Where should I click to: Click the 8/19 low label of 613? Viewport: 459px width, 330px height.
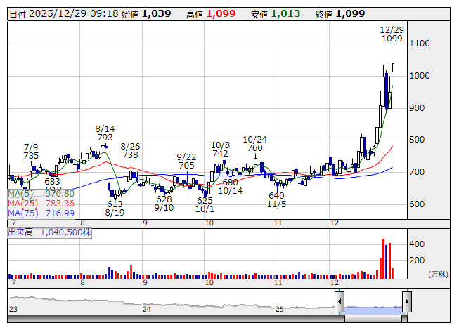point(115,204)
